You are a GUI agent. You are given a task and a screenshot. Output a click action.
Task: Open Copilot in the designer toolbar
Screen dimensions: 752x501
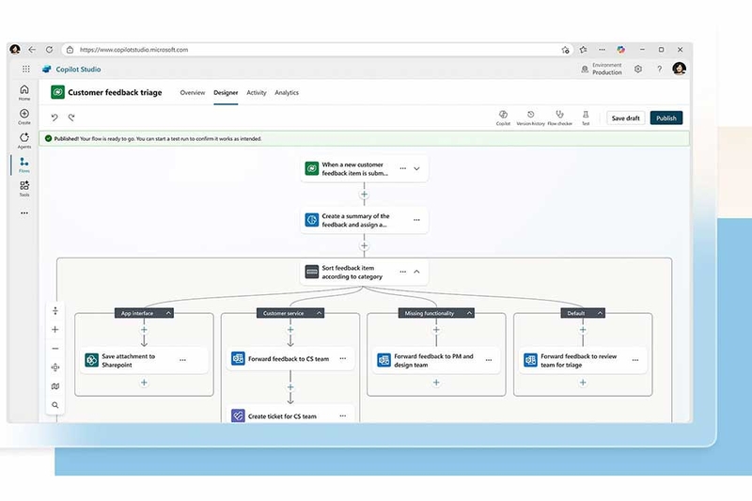tap(503, 117)
